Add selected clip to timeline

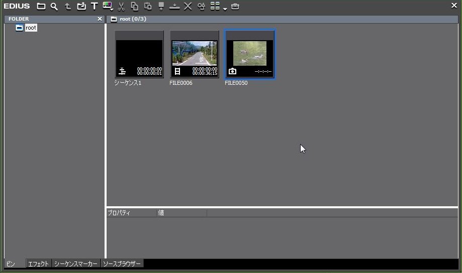(174, 7)
